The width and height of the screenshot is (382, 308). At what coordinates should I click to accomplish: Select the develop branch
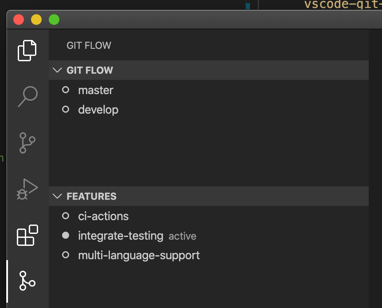pos(98,110)
